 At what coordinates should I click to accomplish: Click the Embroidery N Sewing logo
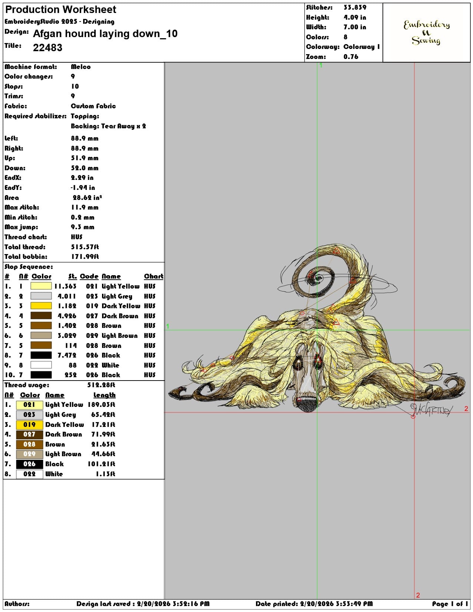(x=427, y=32)
